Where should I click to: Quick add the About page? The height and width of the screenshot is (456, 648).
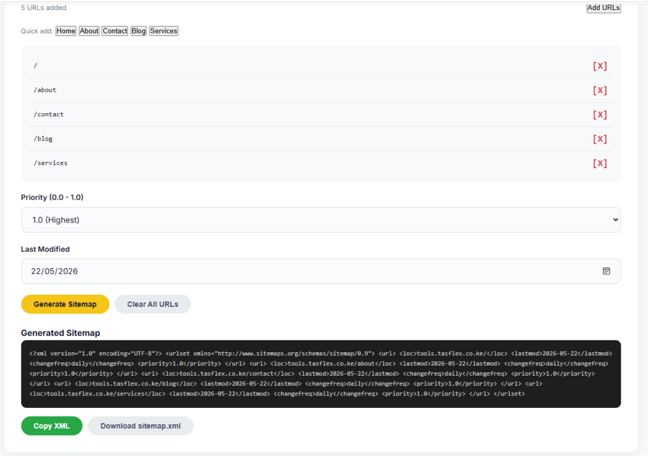(89, 31)
